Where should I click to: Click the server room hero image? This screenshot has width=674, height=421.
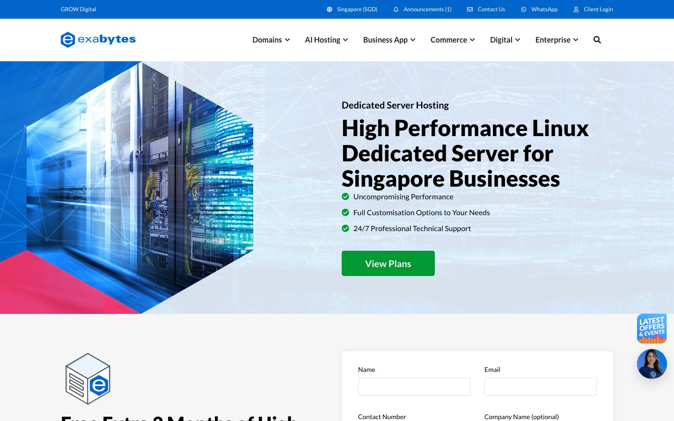[x=140, y=187]
